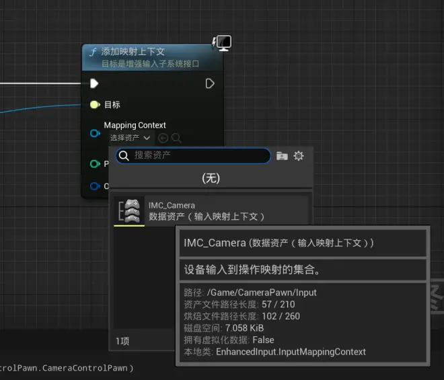
Task: Click the 目标 input pin
Action: coord(95,105)
